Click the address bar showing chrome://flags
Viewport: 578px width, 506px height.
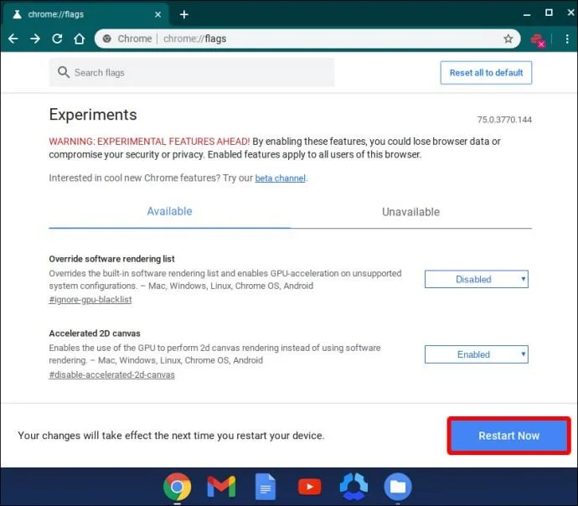click(307, 39)
